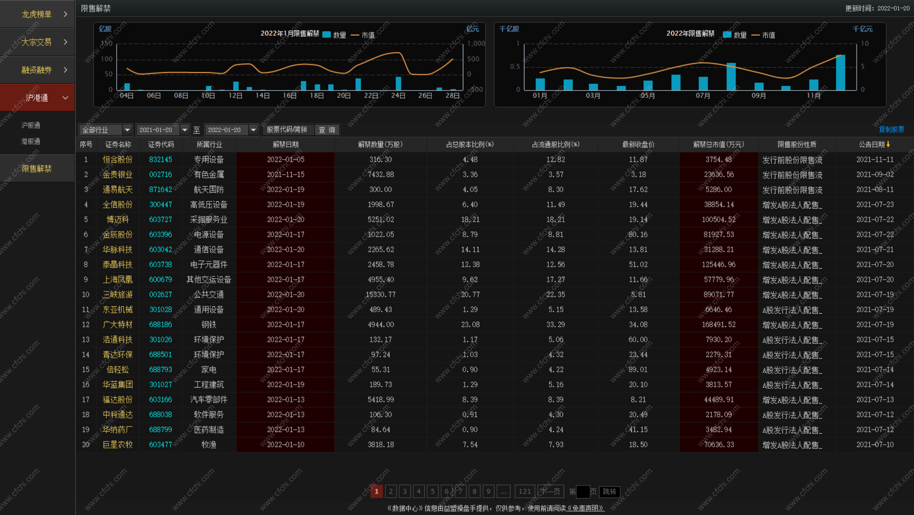Expand the 大宗交易 menu arrow
Screen dimensions: 914x515
pyautogui.click(x=65, y=42)
